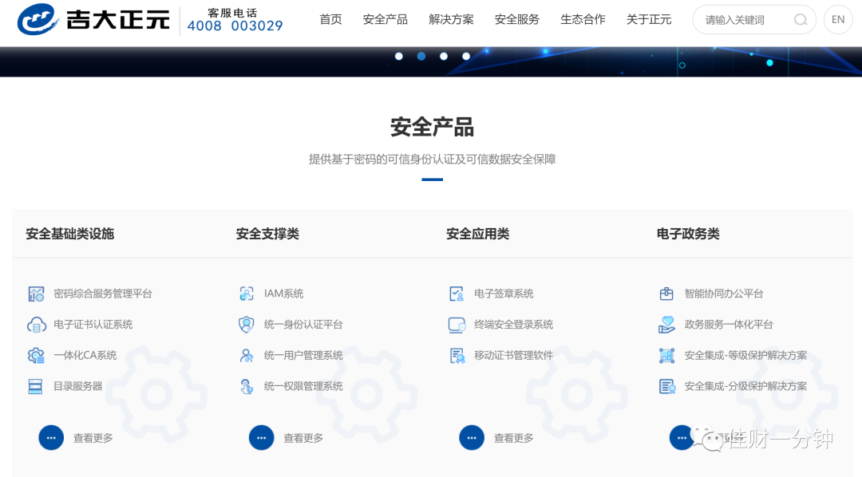Click the 智能协同办公平台 icon
The width and height of the screenshot is (862, 477).
[x=666, y=294]
